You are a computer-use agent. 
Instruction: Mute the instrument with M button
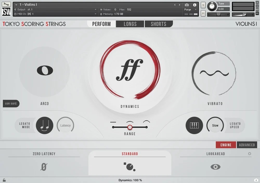(x=203, y=13)
